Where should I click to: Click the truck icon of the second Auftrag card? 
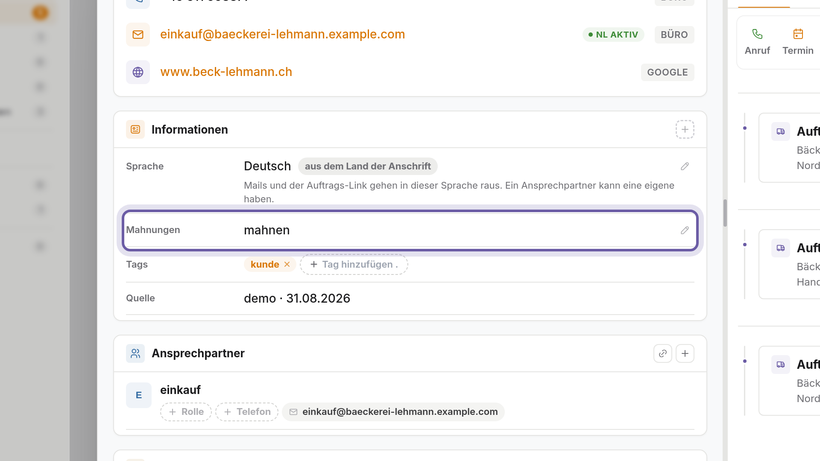point(781,248)
